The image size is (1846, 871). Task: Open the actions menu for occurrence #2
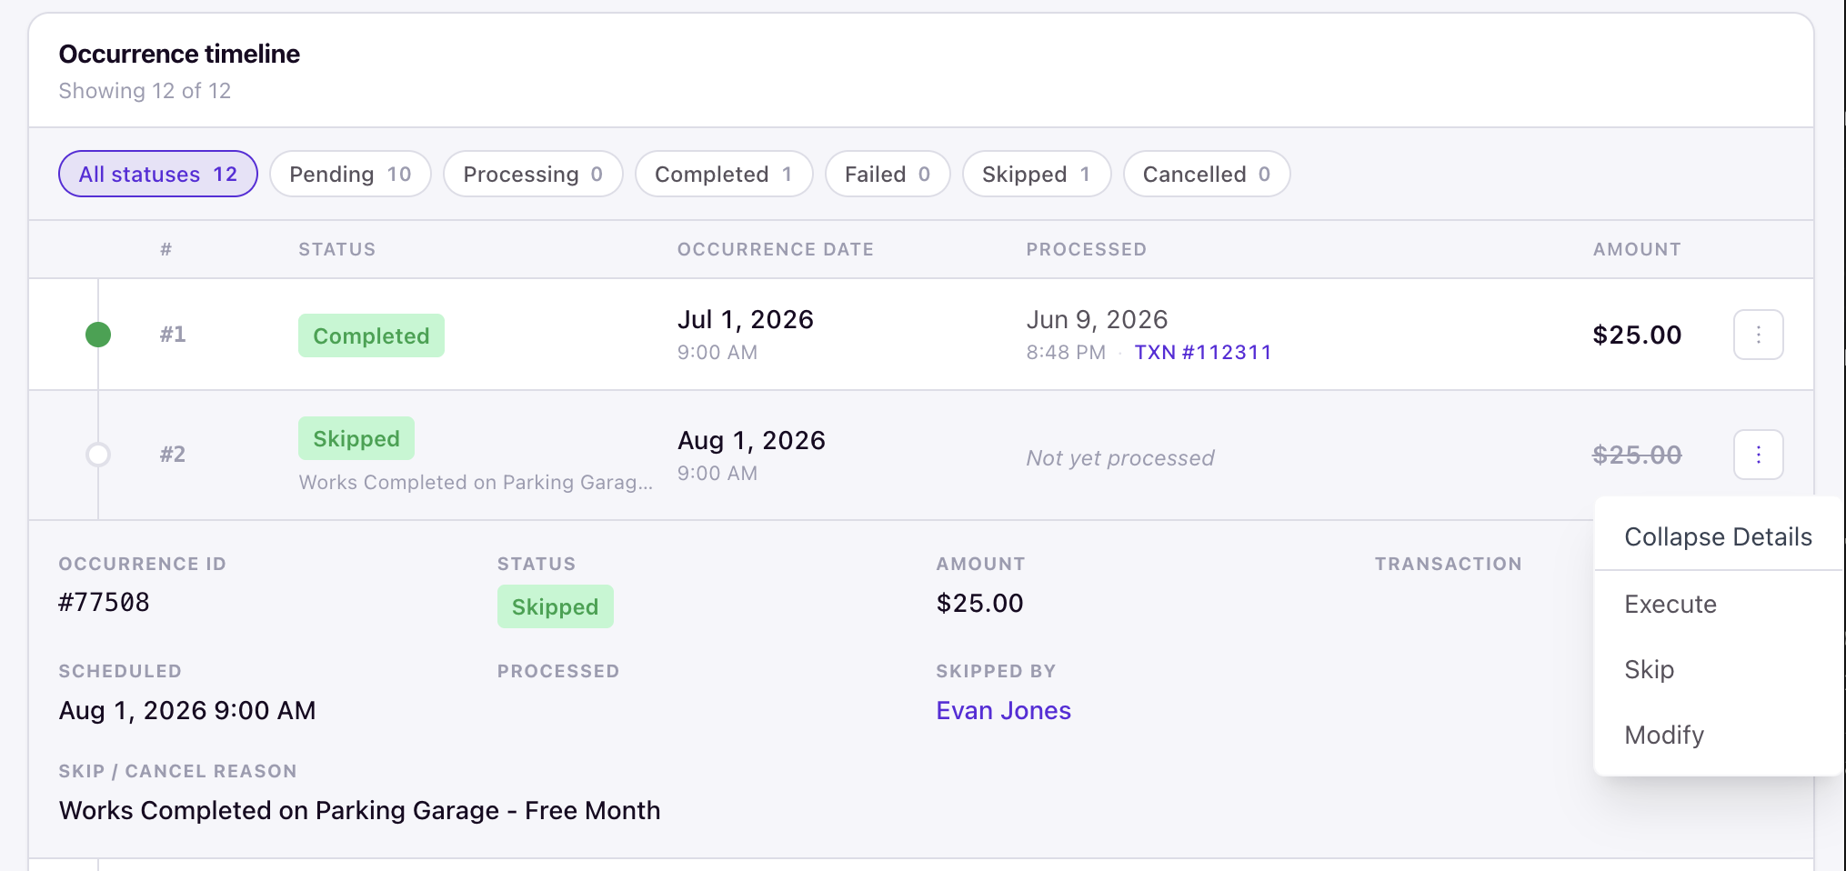pyautogui.click(x=1758, y=455)
